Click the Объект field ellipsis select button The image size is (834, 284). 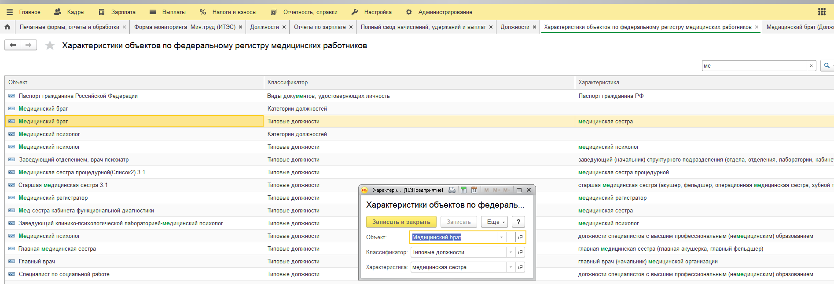point(511,237)
